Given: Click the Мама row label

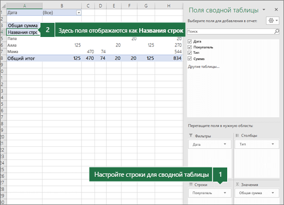Looking at the screenshot, I should point(13,52).
